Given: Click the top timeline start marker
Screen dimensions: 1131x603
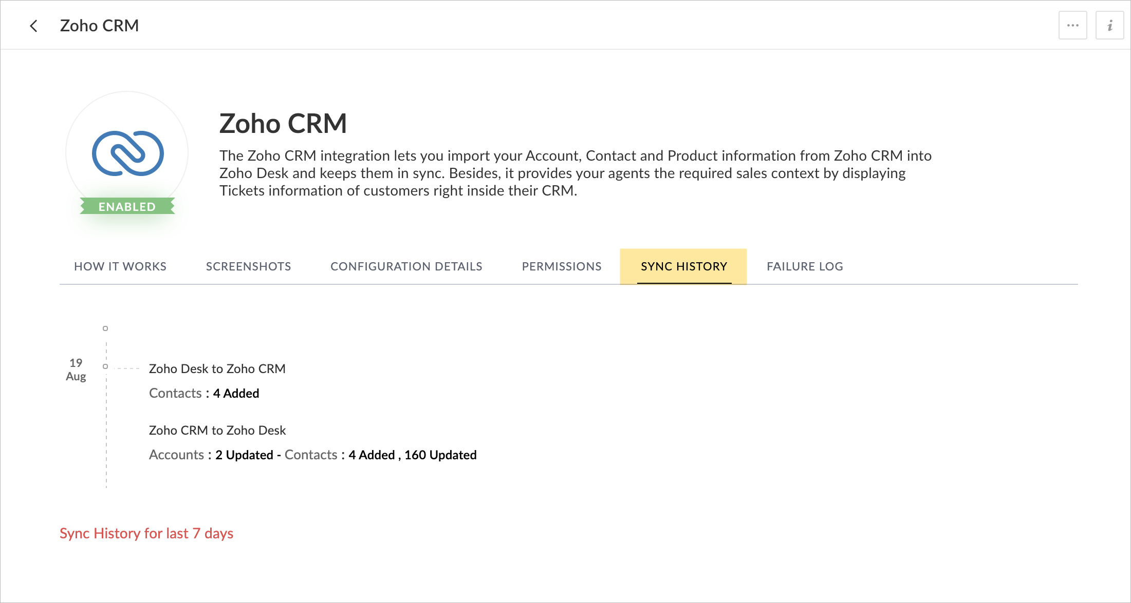Looking at the screenshot, I should click(105, 328).
